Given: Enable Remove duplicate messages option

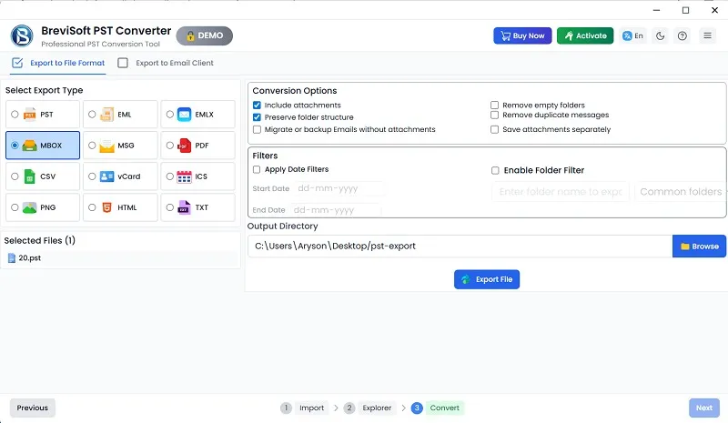Looking at the screenshot, I should (495, 116).
